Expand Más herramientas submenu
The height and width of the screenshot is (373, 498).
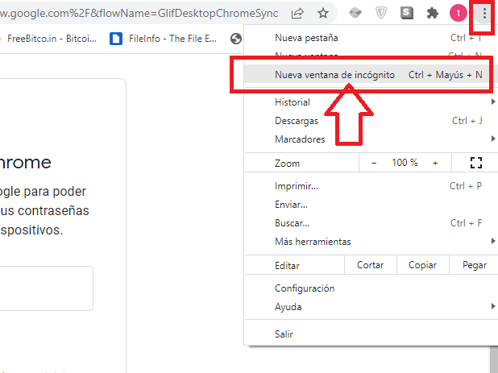[x=371, y=241]
